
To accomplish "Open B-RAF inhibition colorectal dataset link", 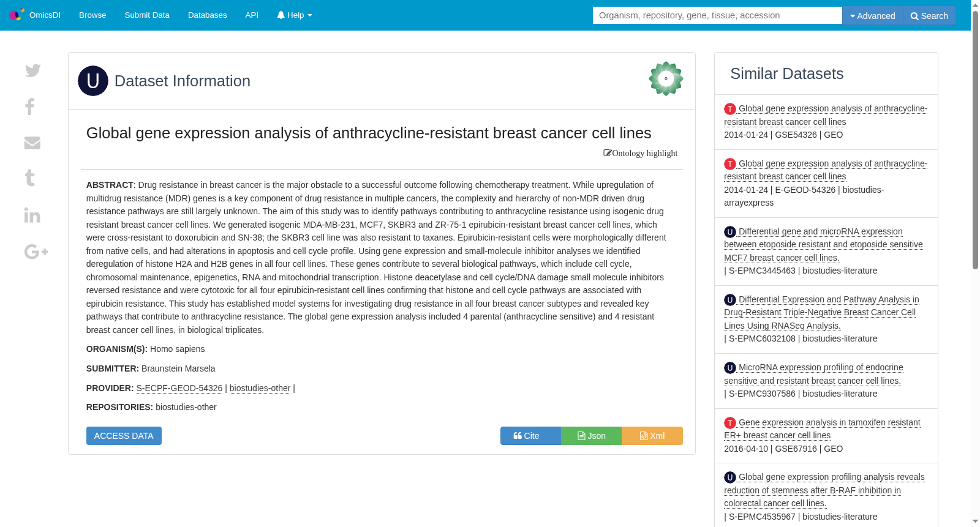I will point(824,490).
